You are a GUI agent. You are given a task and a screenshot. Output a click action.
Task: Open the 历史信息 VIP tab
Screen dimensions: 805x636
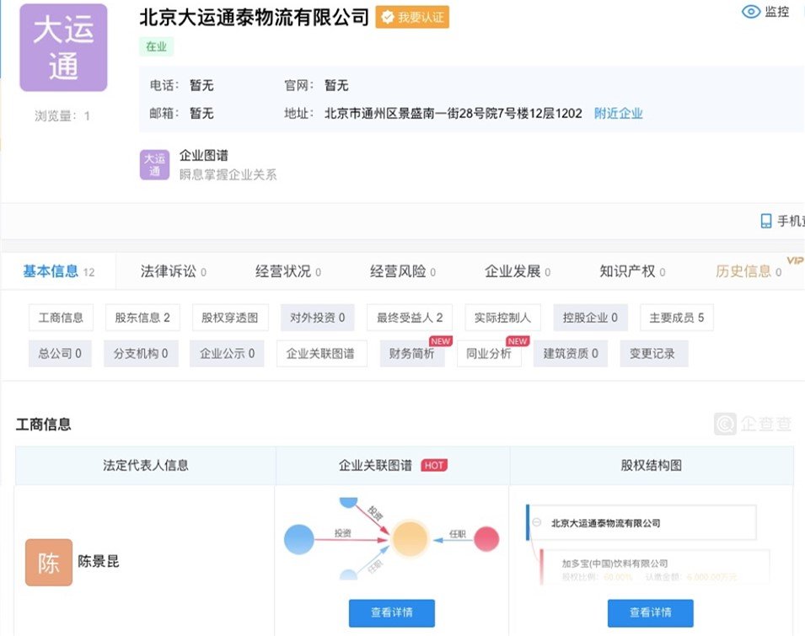point(749,271)
